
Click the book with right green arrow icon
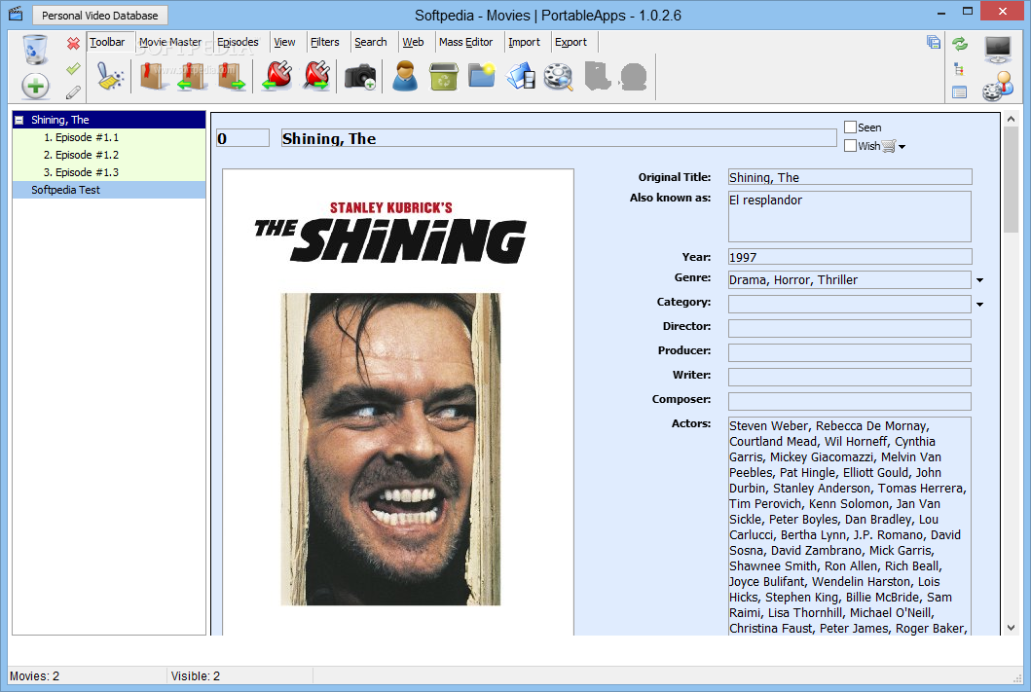click(232, 76)
